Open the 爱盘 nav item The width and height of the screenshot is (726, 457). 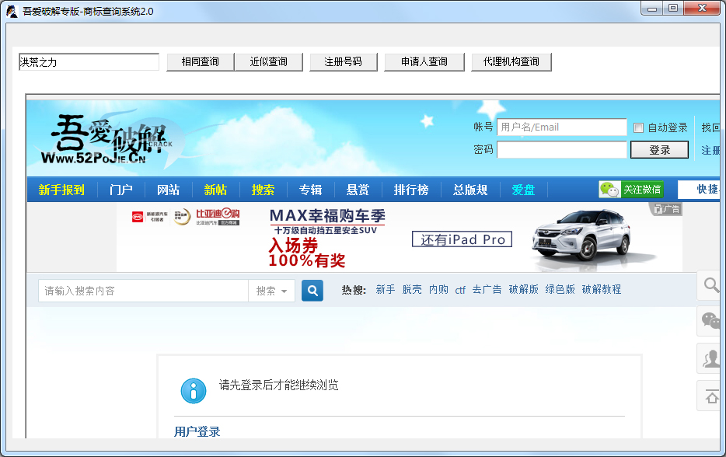click(524, 190)
